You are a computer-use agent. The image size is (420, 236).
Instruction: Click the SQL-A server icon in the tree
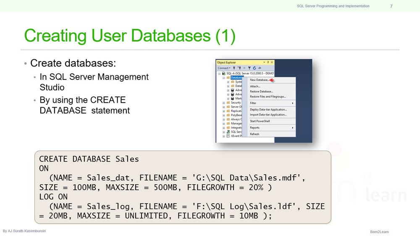tap(224, 74)
